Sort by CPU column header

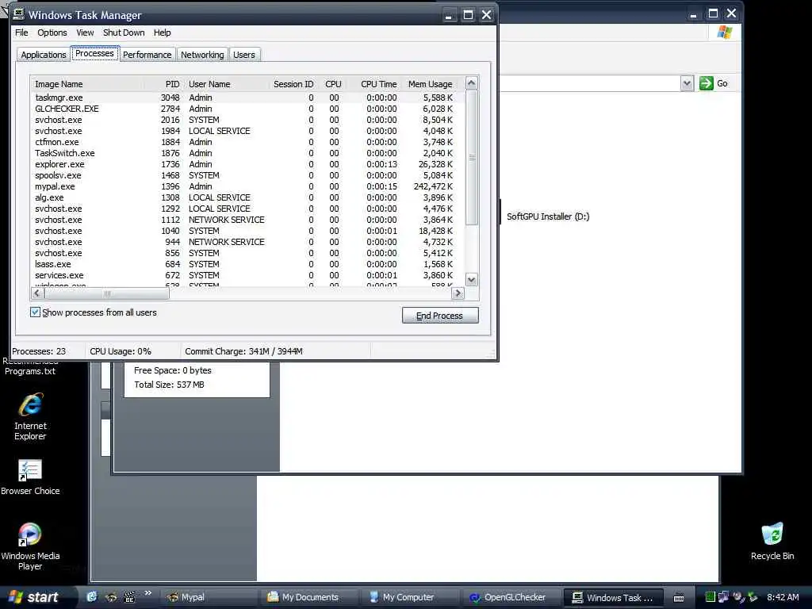coord(333,84)
